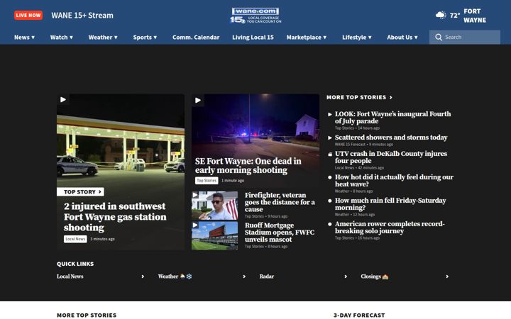The width and height of the screenshot is (511, 319).
Task: Click the wane.com 15 logo
Action: pyautogui.click(x=255, y=16)
